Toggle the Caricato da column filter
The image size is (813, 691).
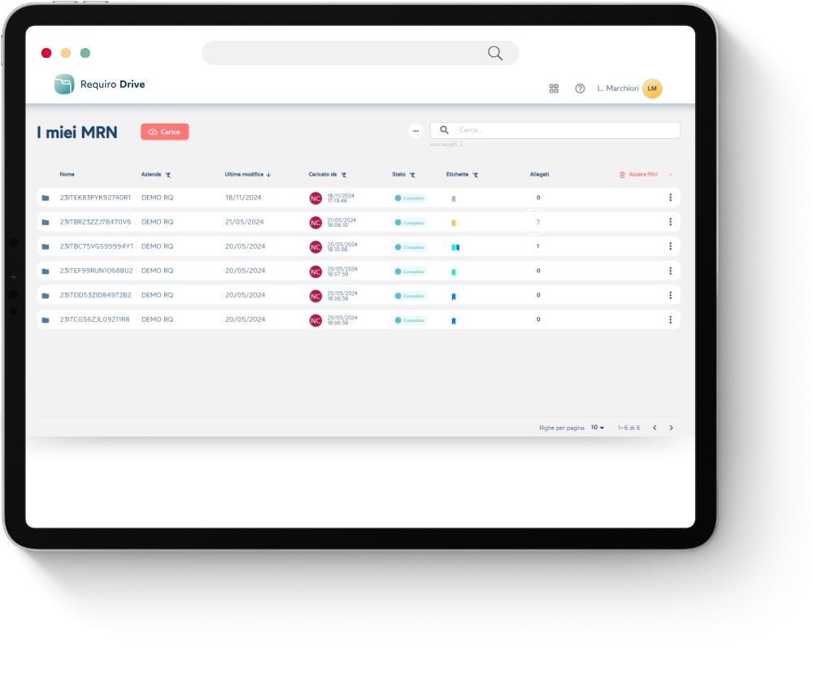[343, 174]
